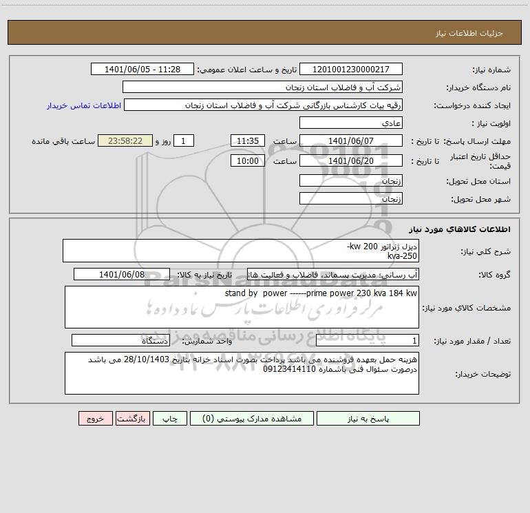Click buyer notes text area
The height and width of the screenshot is (513, 530).
coord(242,373)
